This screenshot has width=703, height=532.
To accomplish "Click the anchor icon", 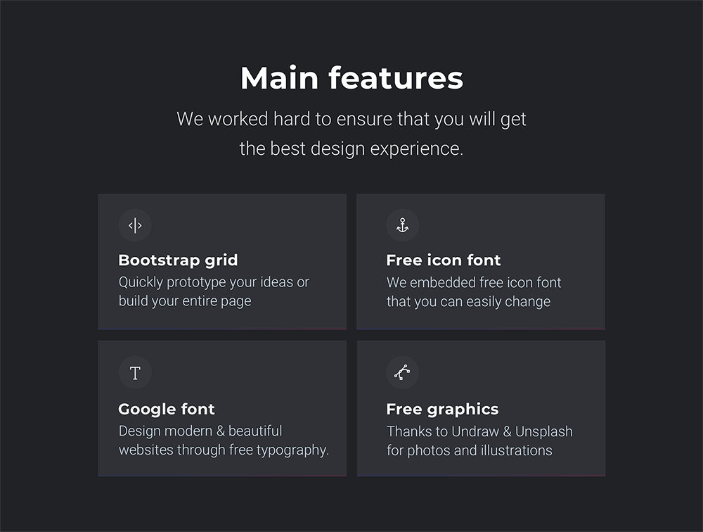I will point(402,225).
